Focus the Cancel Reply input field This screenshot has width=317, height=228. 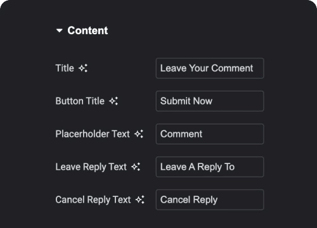point(210,199)
